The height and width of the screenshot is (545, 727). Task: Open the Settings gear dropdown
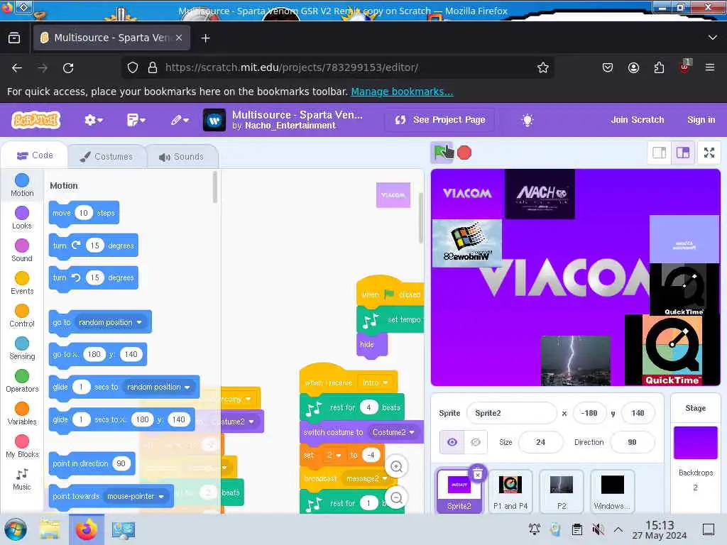click(x=93, y=120)
